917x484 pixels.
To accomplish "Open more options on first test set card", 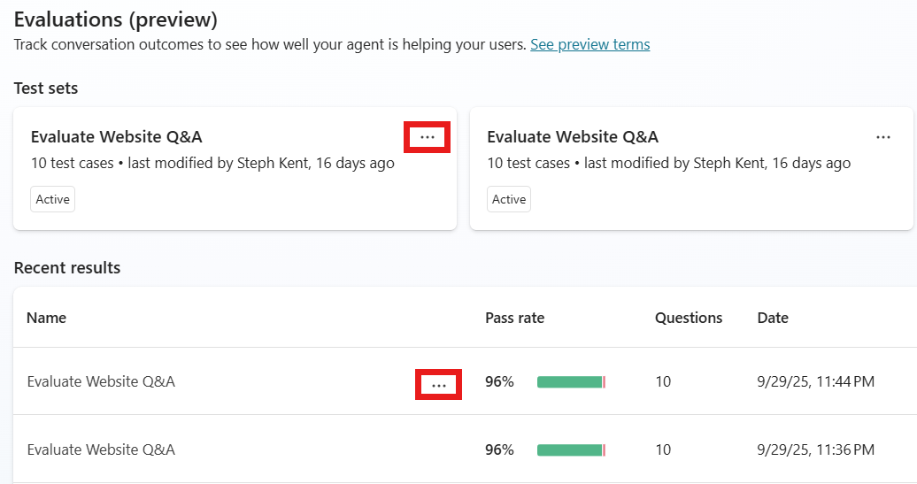I will click(x=428, y=137).
